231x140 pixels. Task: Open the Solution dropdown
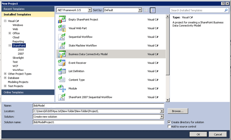tap(162, 117)
